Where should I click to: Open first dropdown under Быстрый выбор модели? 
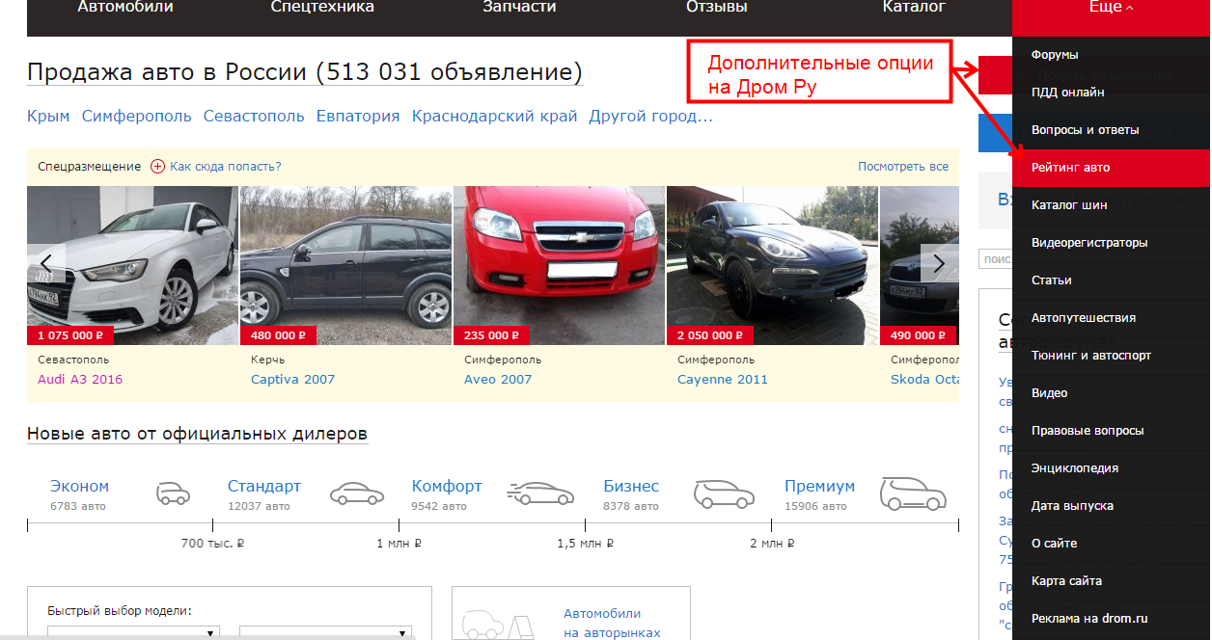(133, 632)
